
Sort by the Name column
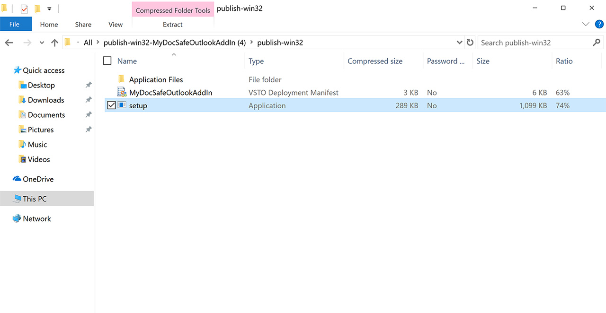[x=127, y=61]
